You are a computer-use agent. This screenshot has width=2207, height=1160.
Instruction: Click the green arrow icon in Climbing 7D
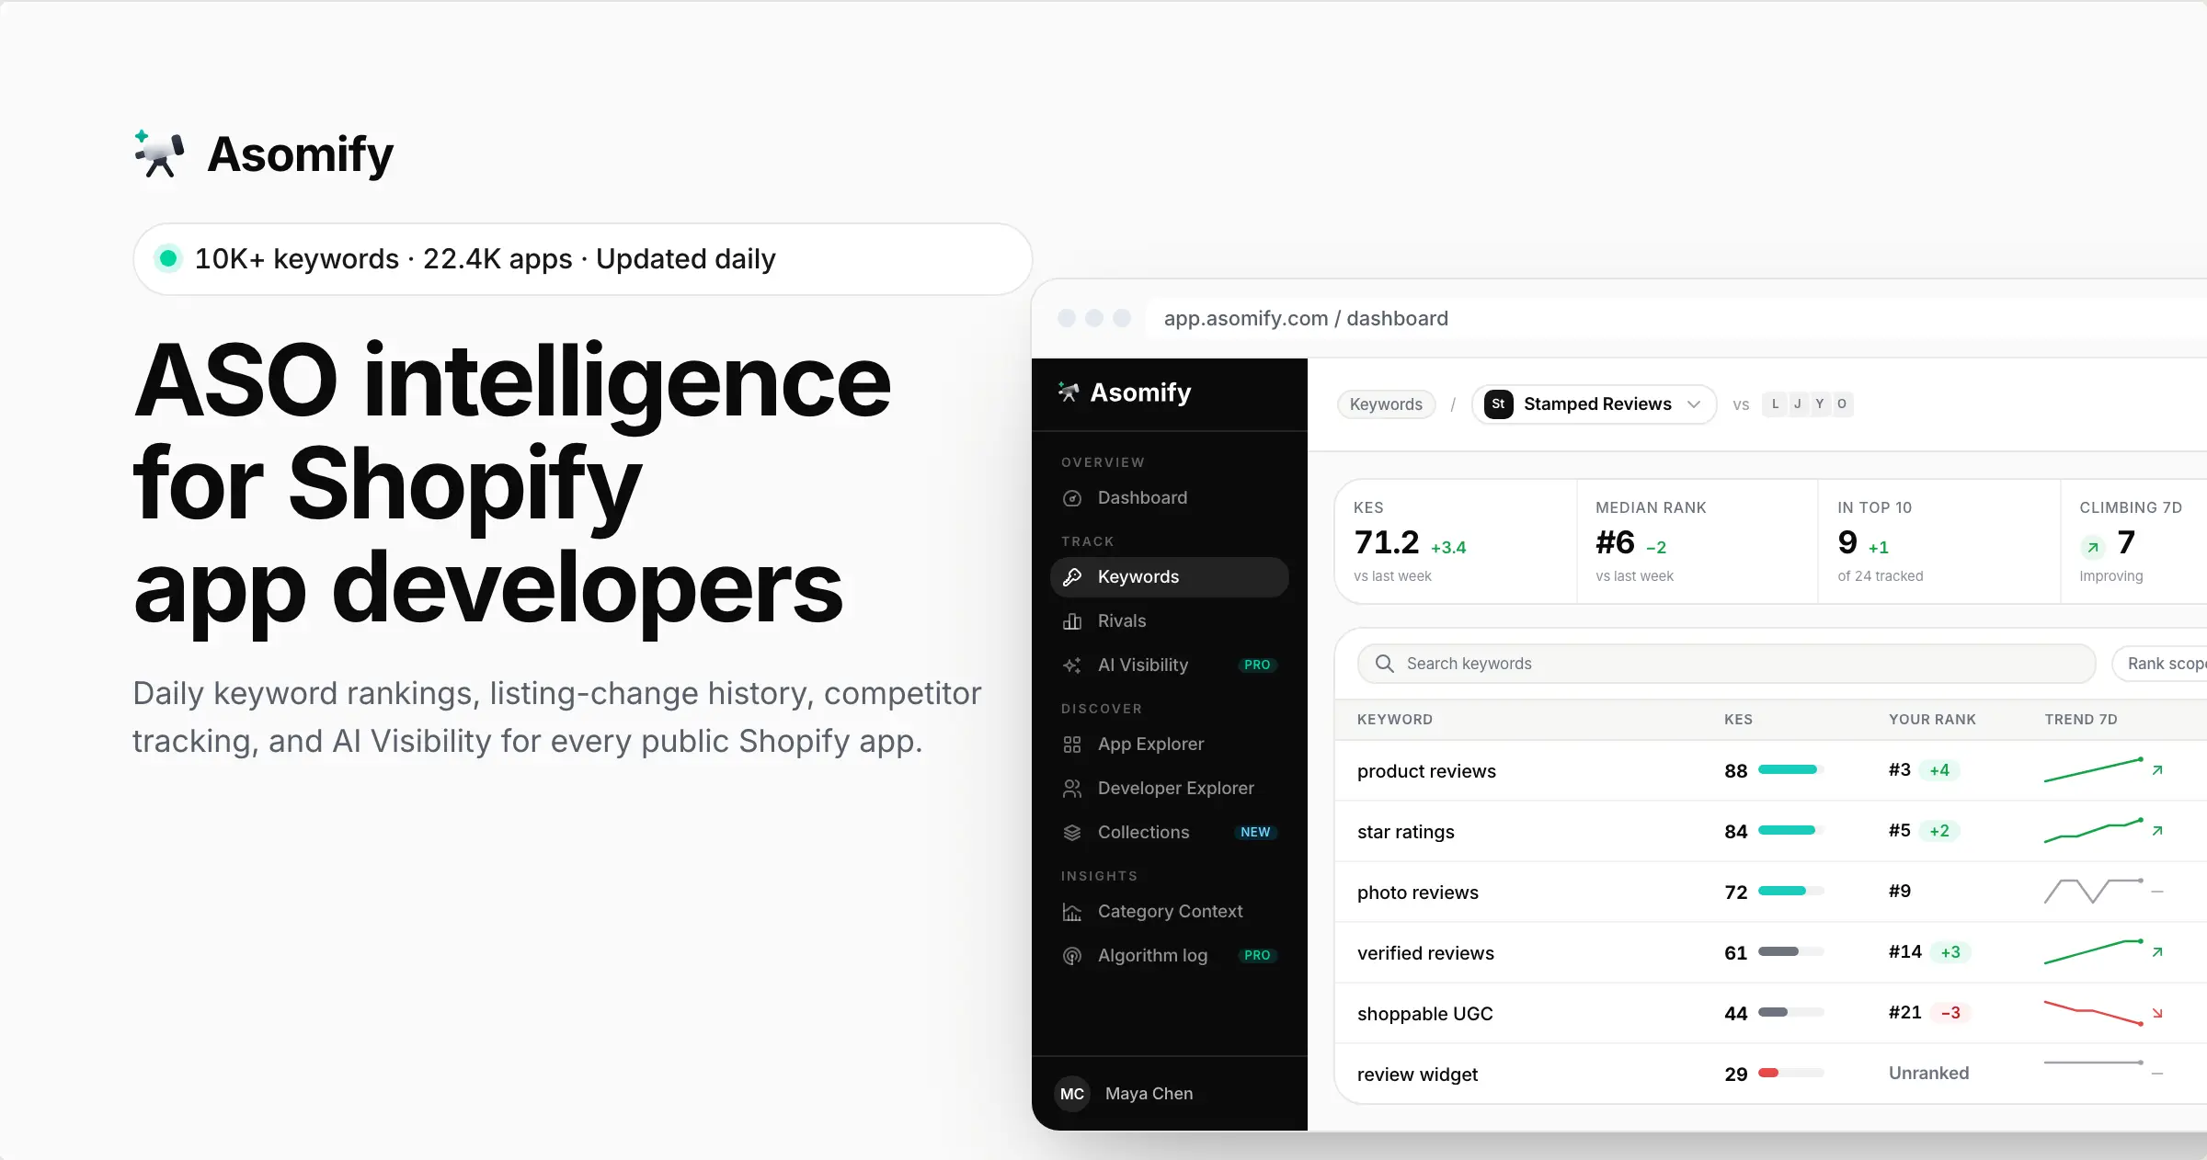click(2093, 547)
